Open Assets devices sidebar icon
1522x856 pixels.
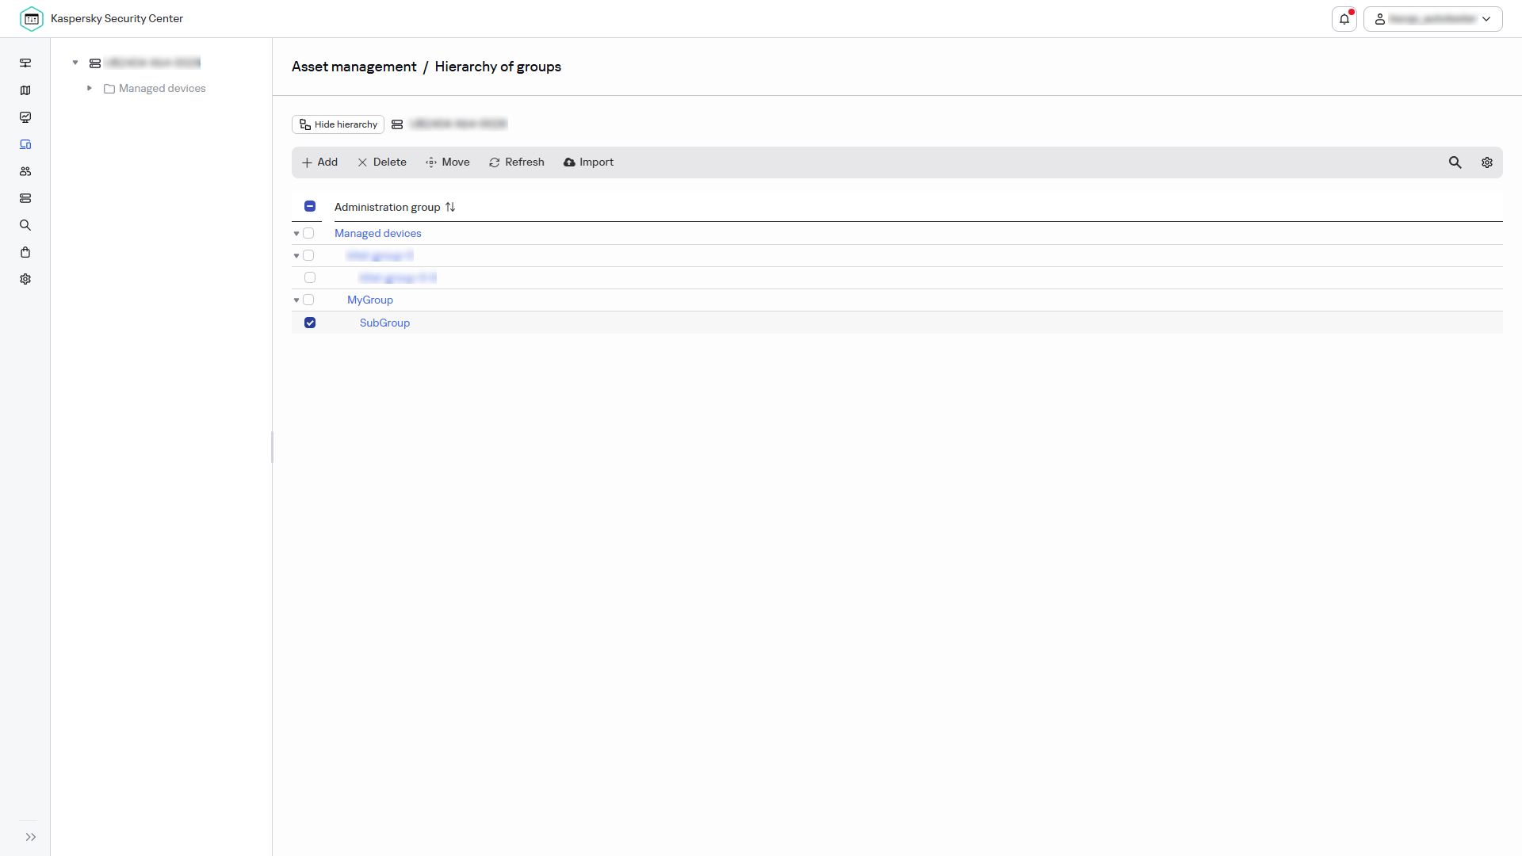tap(25, 144)
